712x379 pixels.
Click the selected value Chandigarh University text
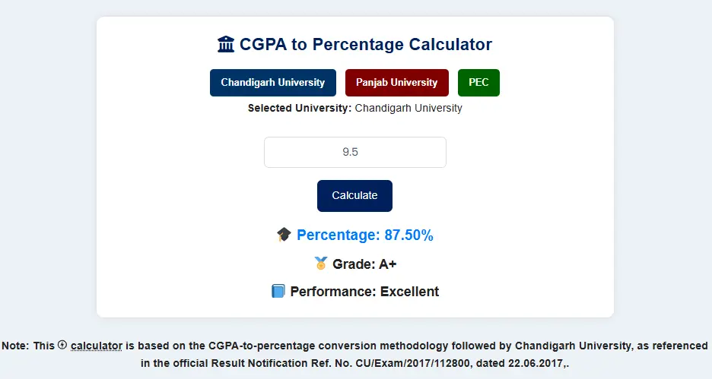tap(408, 108)
